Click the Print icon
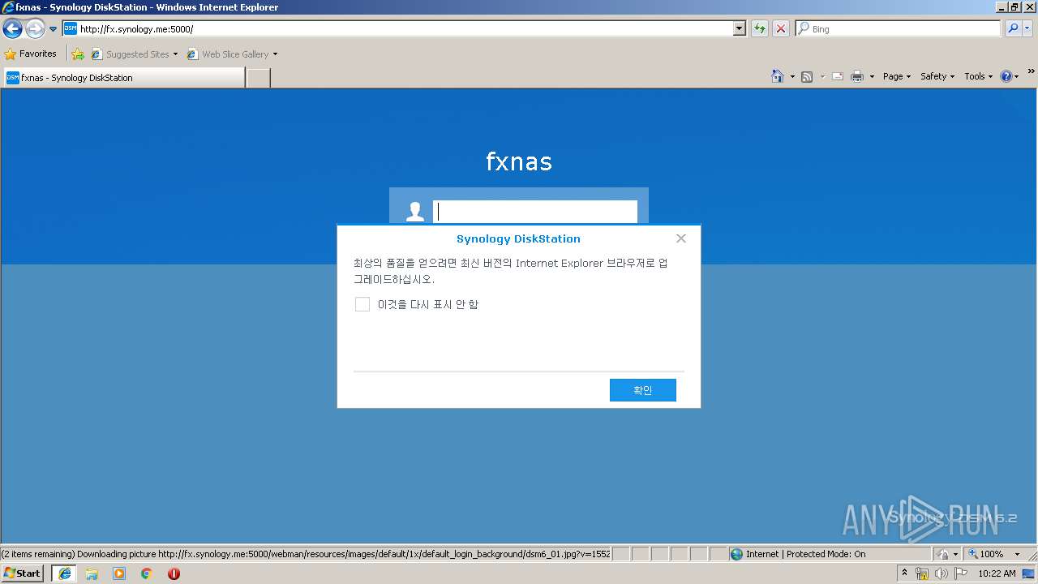1038x584 pixels. click(x=857, y=76)
